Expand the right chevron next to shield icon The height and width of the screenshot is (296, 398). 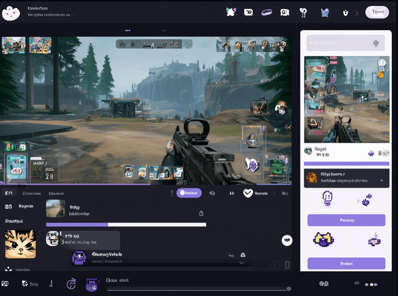pyautogui.click(x=357, y=13)
